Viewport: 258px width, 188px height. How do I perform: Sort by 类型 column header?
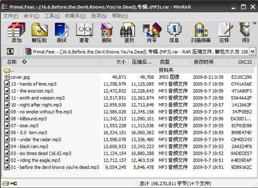coord(173,62)
